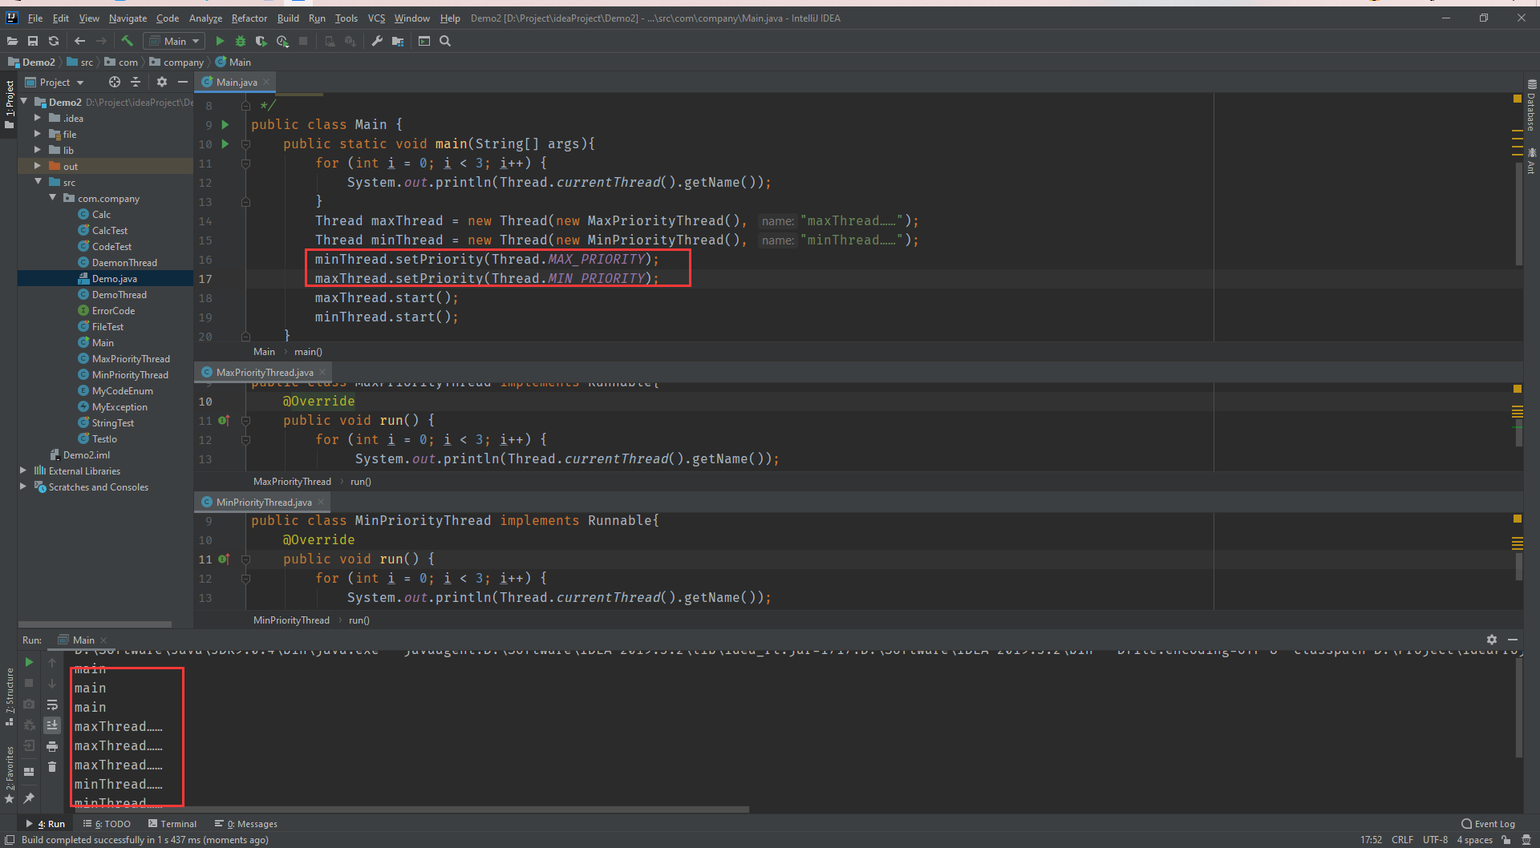Viewport: 1540px width, 848px height.
Task: Toggle the 7: Structure side panel
Action: point(10,697)
